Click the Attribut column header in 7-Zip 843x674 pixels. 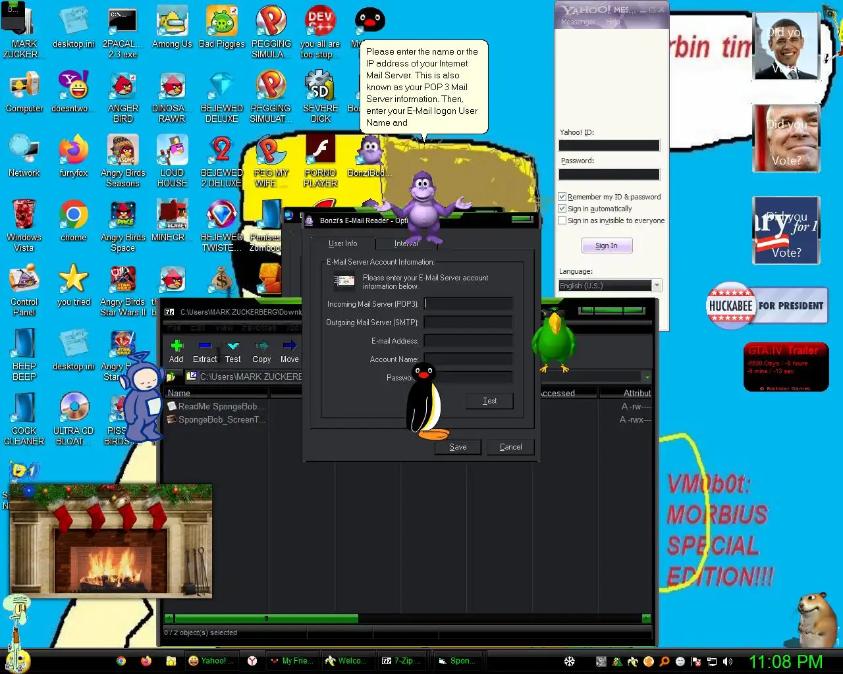(x=627, y=393)
